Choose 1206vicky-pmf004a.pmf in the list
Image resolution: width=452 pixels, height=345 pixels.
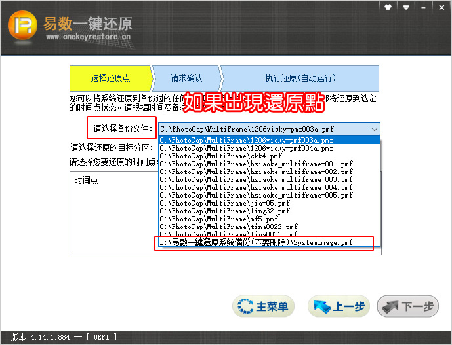(269, 148)
